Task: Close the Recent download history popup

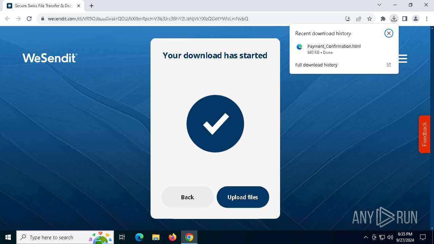Action: click(389, 33)
